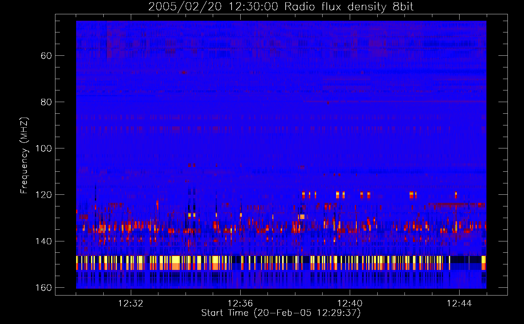Click the "140" frequency tick label

coord(43,241)
